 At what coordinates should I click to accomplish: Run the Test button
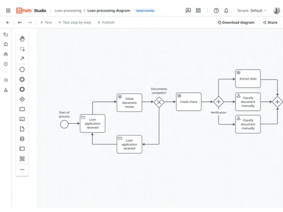(x=46, y=23)
